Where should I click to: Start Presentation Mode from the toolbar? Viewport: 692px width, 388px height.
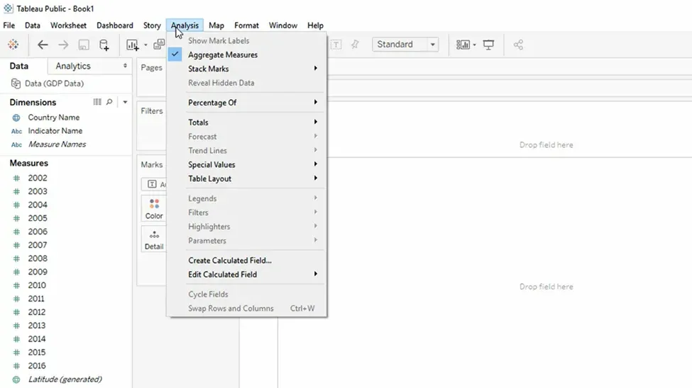point(488,45)
